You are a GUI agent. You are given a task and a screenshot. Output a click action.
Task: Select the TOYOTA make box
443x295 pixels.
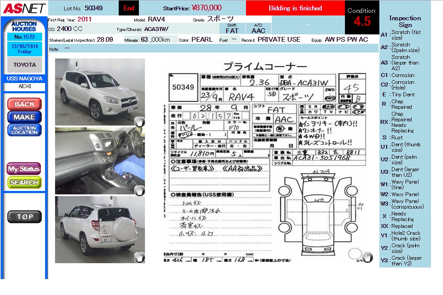point(25,65)
